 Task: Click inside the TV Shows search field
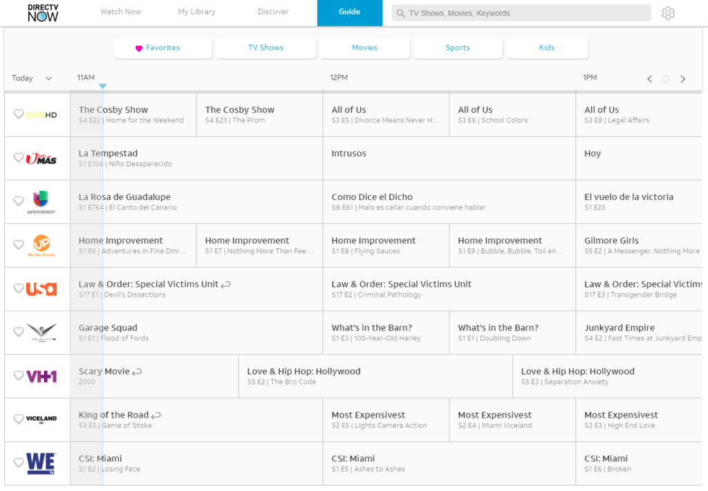pyautogui.click(x=521, y=12)
